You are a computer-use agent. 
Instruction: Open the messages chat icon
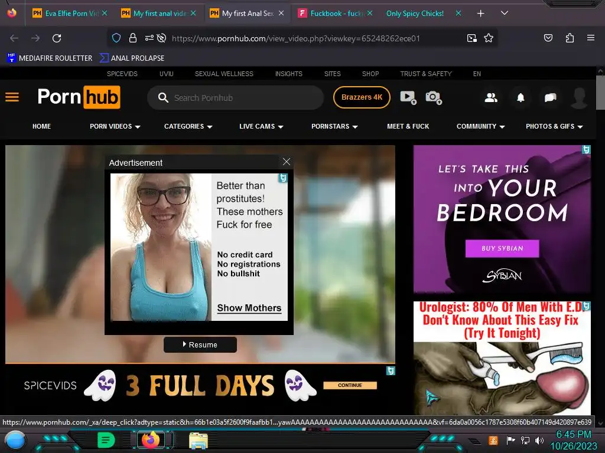pyautogui.click(x=550, y=97)
